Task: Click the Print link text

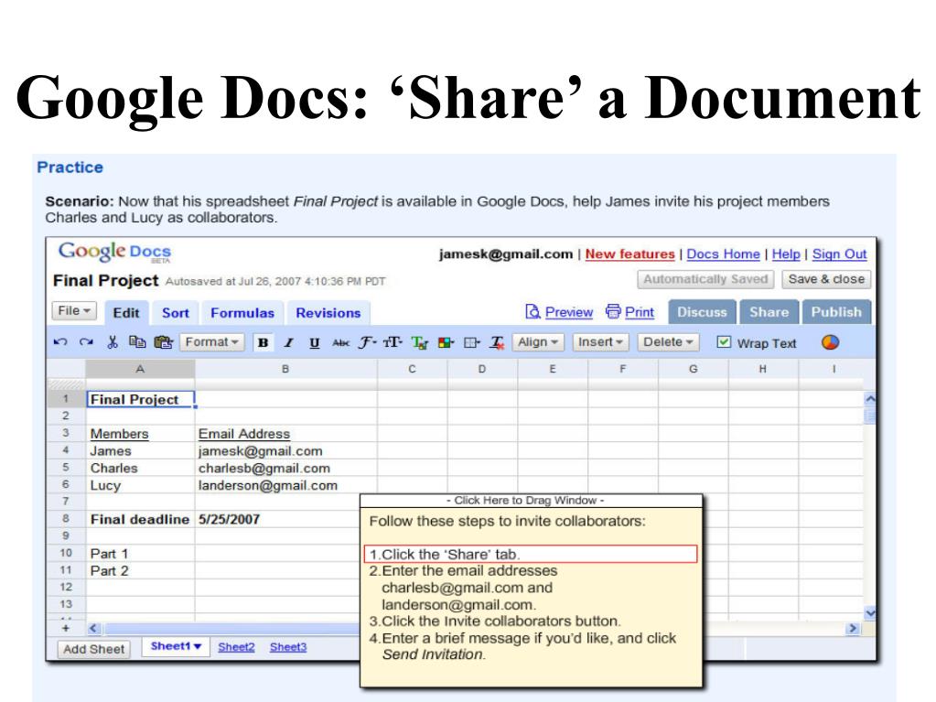Action: [640, 312]
